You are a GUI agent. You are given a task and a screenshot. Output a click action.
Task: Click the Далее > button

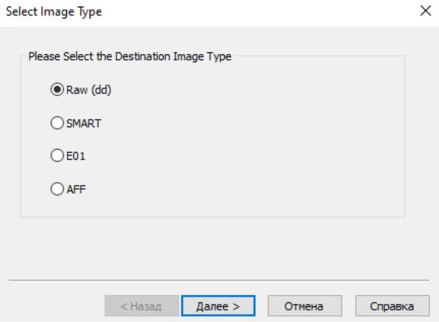(218, 306)
